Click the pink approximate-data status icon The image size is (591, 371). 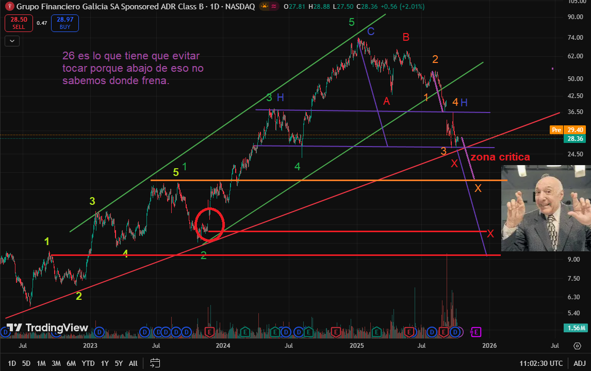(274, 6)
